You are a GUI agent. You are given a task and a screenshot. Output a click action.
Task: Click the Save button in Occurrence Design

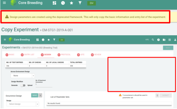coord(35,95)
